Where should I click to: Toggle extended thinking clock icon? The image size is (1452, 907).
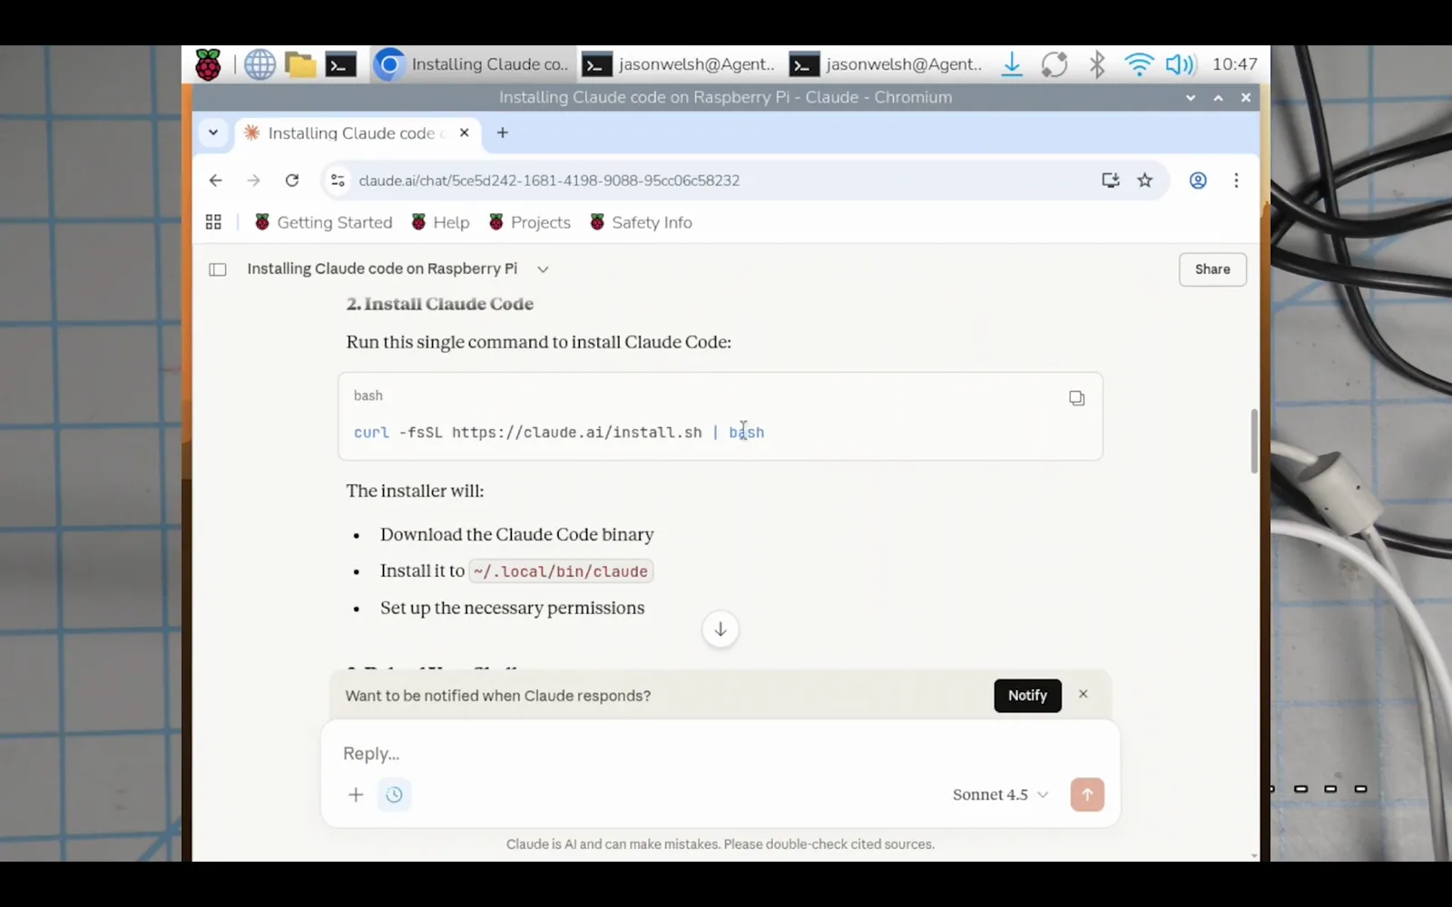[394, 795]
